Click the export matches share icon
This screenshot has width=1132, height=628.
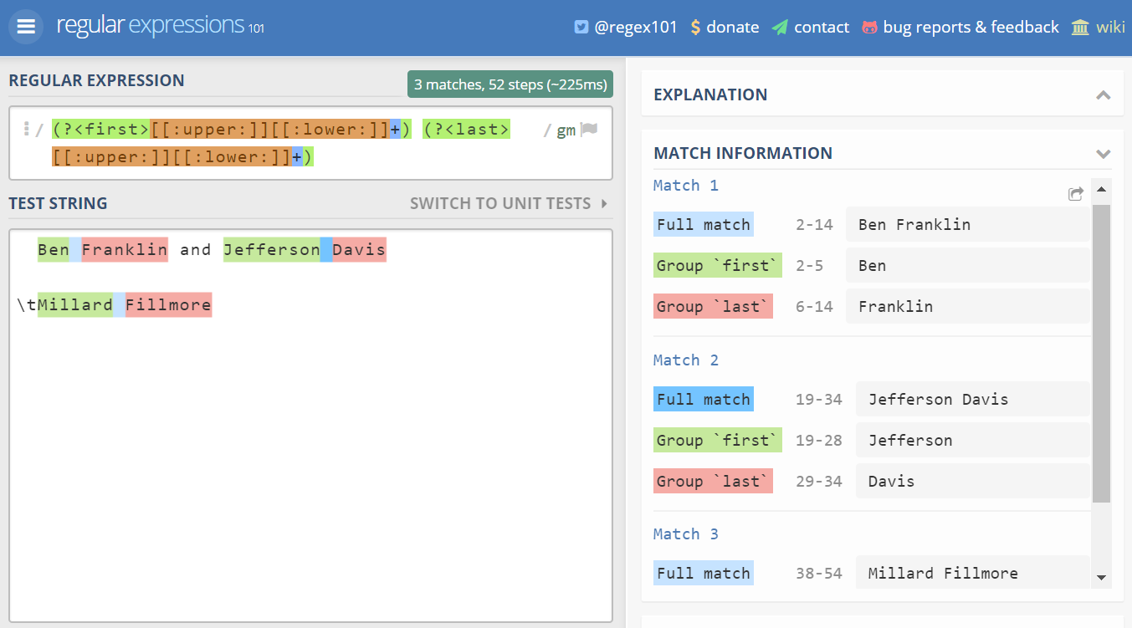pyautogui.click(x=1076, y=194)
